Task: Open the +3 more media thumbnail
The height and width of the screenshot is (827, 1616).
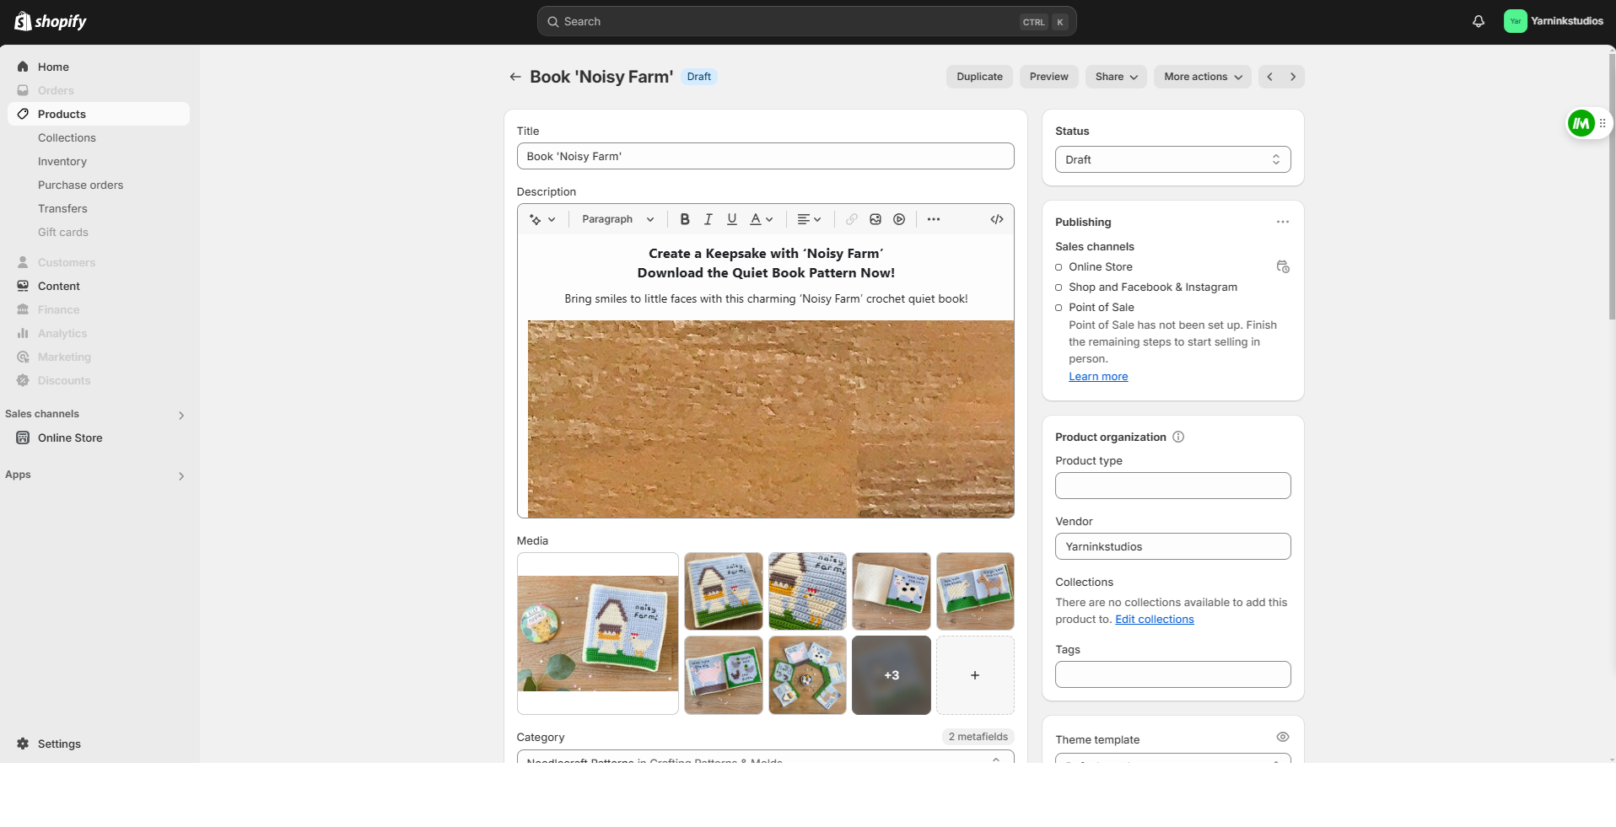Action: click(x=891, y=675)
